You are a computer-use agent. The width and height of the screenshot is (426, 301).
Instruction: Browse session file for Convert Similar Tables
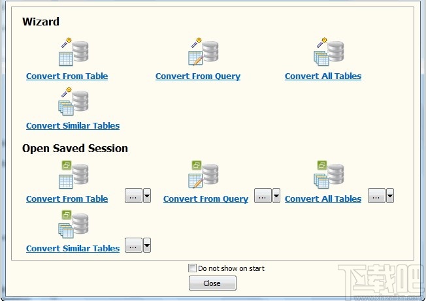point(133,246)
